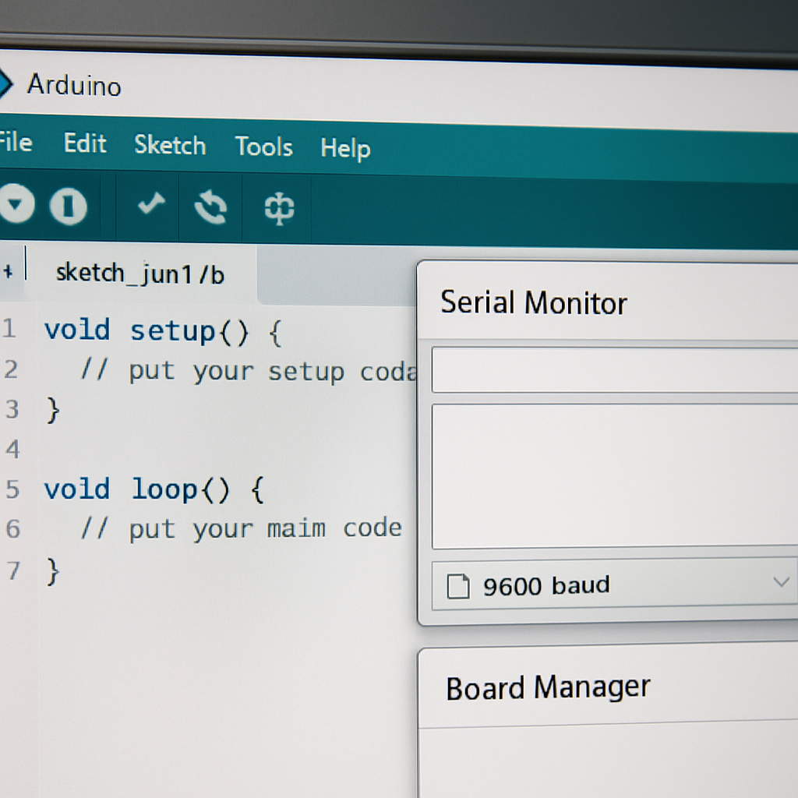Click line number 5 in the editor
Screen dimensions: 798x798
(11, 490)
